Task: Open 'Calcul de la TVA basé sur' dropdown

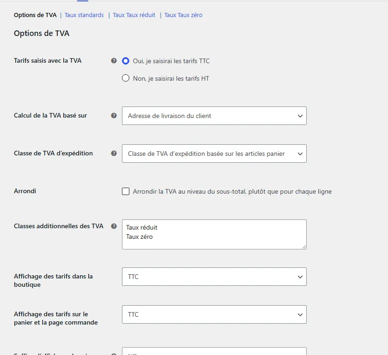Action: [214, 116]
